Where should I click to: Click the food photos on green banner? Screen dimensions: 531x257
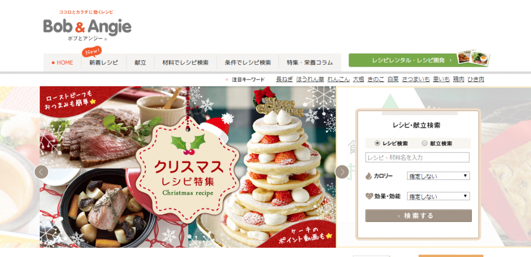(x=473, y=58)
